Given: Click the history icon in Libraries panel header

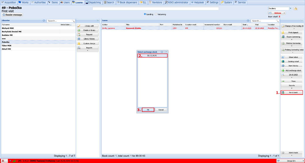Looking at the screenshot, I should [x=44, y=20].
